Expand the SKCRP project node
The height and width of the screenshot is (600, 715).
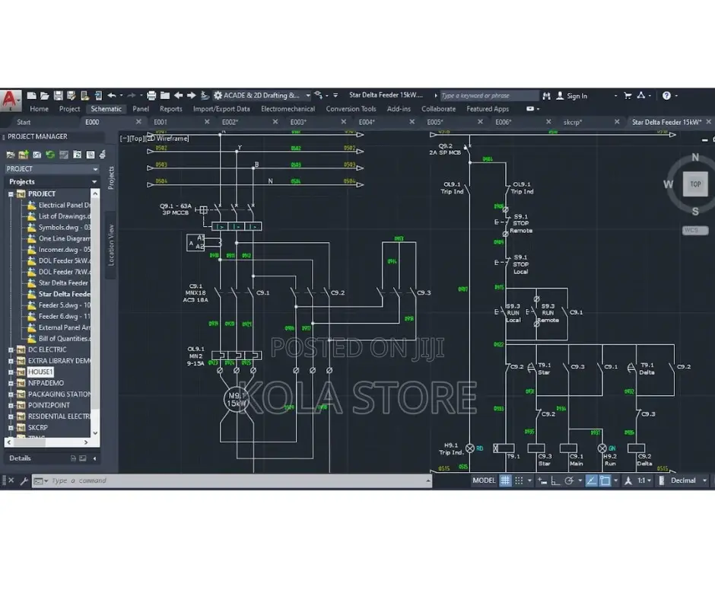pos(11,428)
